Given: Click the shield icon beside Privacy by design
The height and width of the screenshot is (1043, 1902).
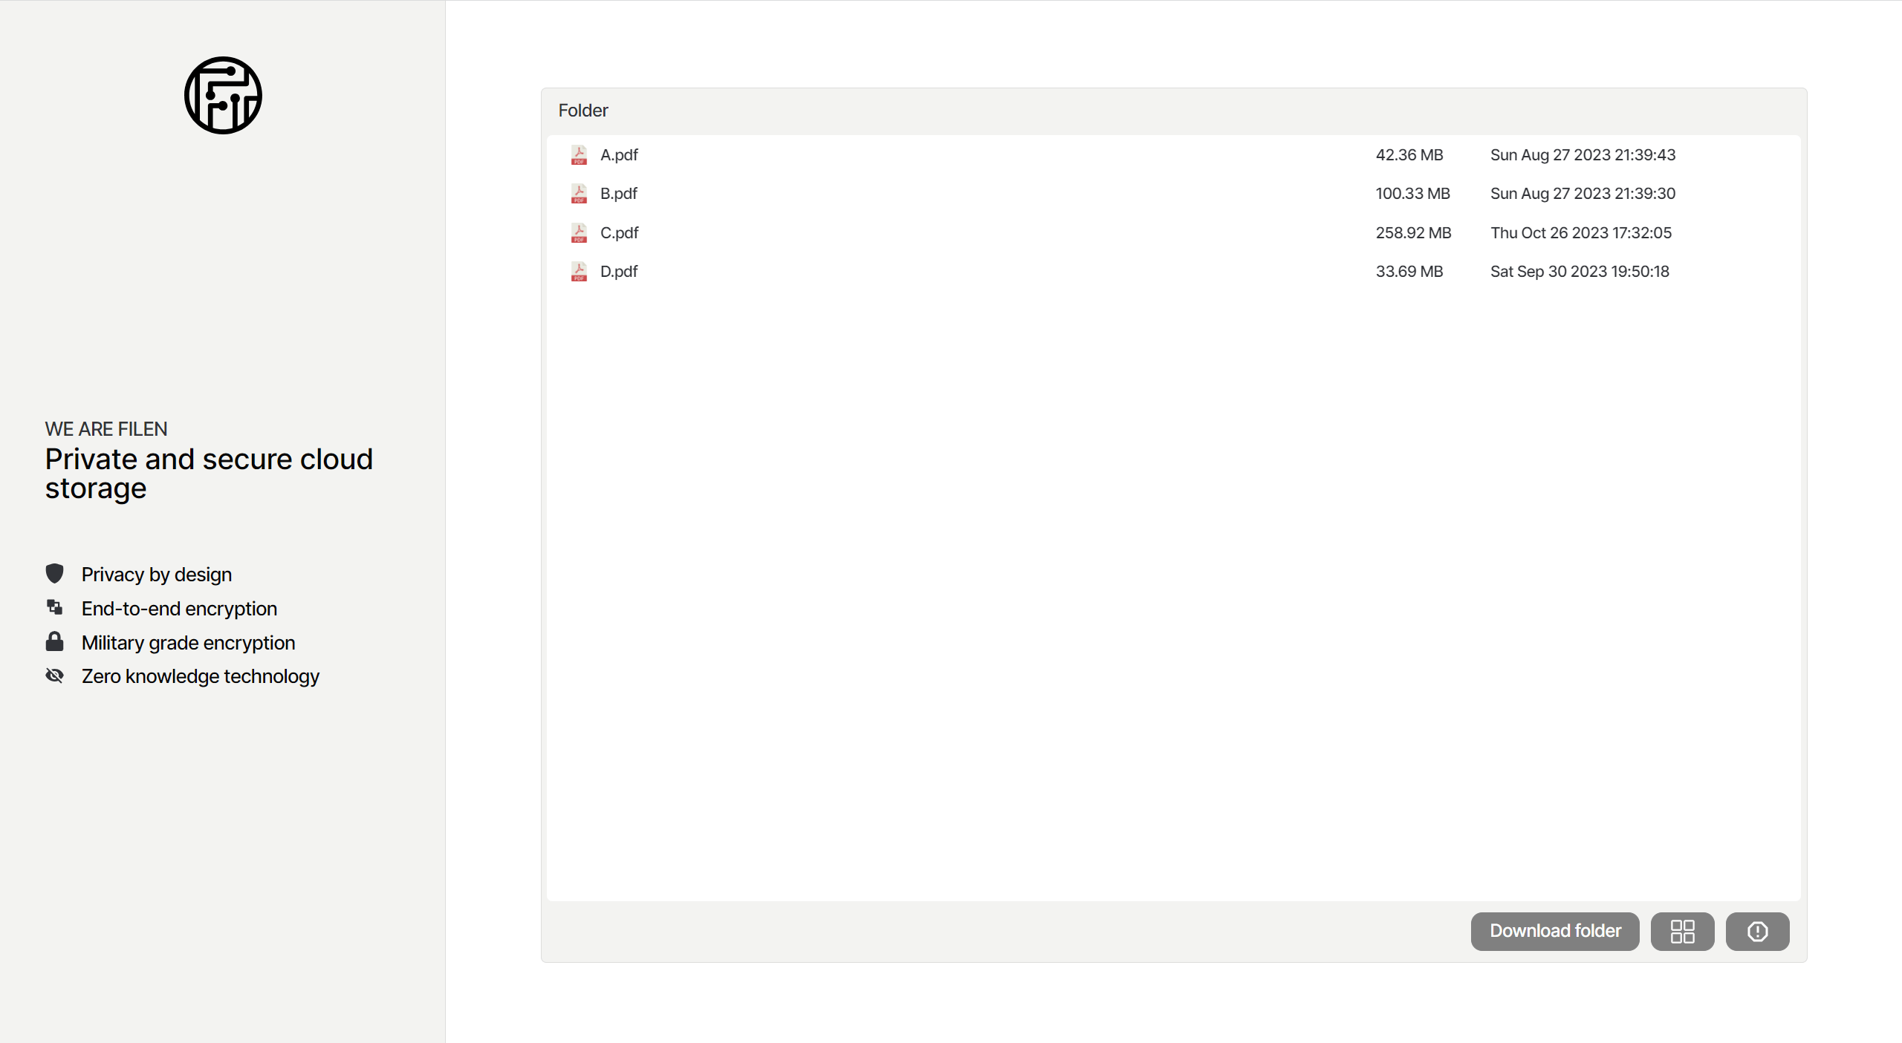Looking at the screenshot, I should [54, 574].
